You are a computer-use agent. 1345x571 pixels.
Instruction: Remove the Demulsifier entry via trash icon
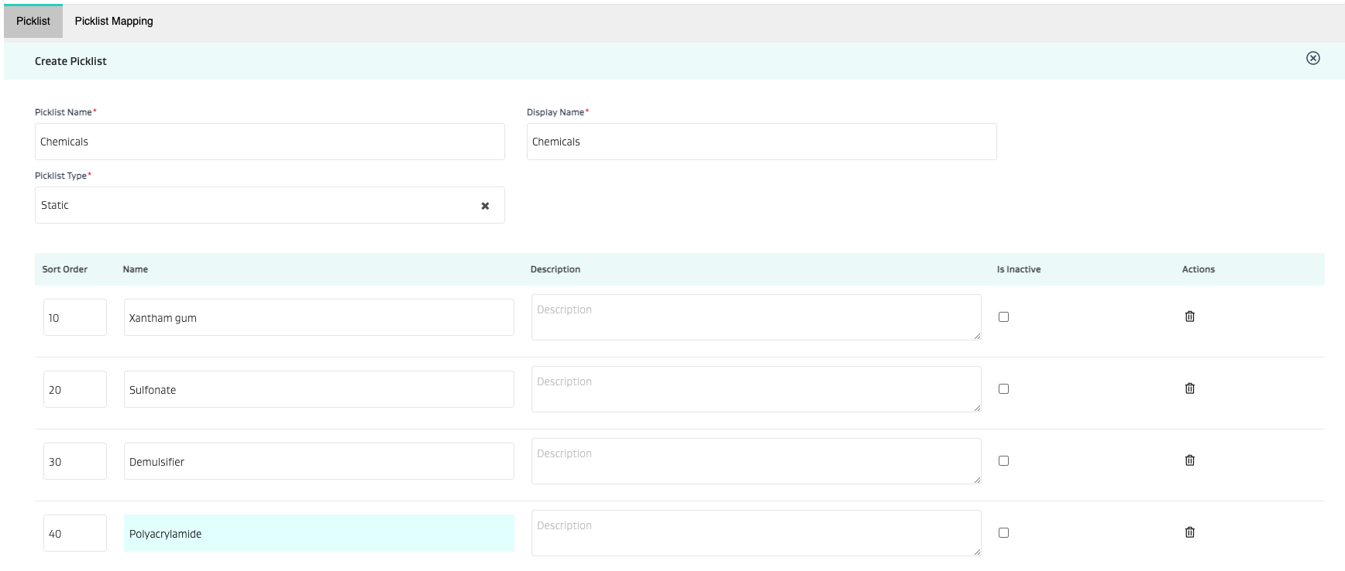(1189, 460)
